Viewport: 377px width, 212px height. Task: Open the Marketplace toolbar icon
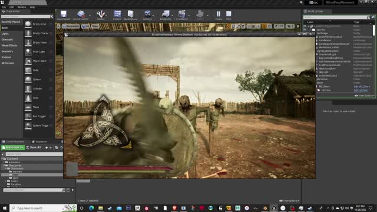[x=131, y=15]
